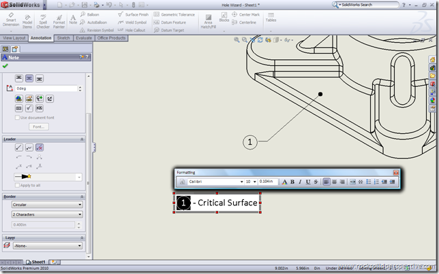439x274 pixels.
Task: Choose the AutoBalloon command
Action: pyautogui.click(x=93, y=22)
